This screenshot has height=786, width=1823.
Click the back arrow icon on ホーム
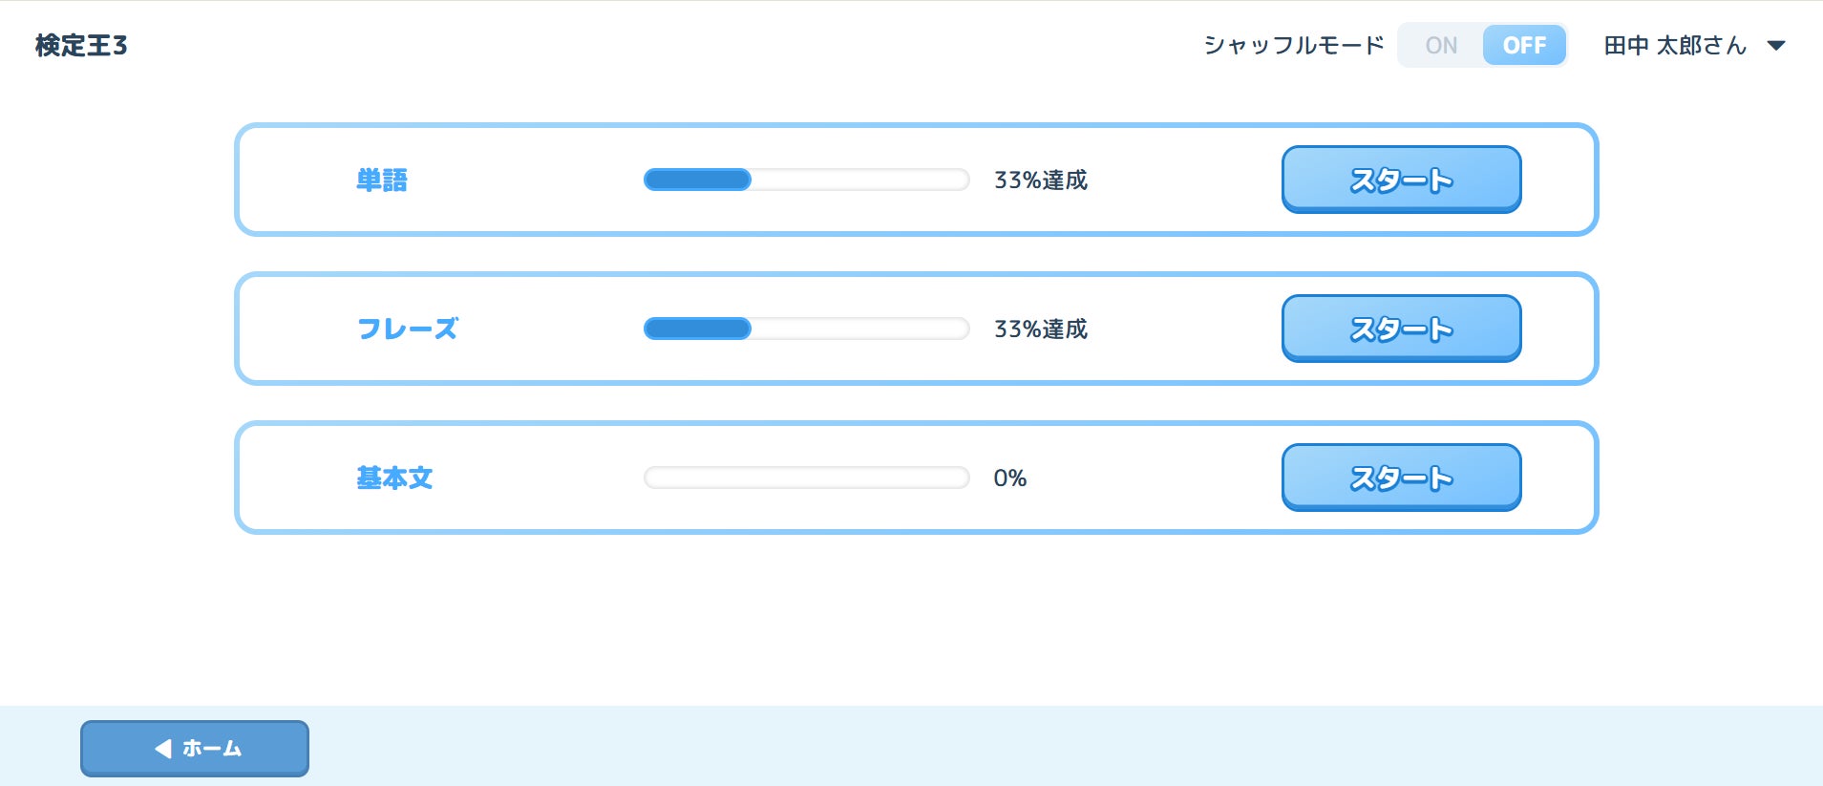pos(163,749)
